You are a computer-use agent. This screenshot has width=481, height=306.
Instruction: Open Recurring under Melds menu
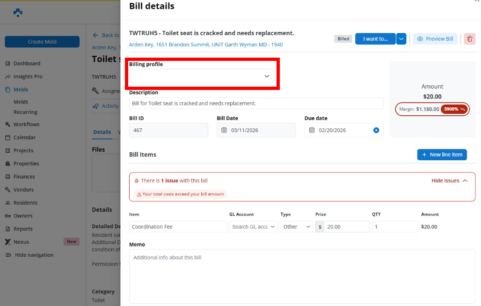[25, 112]
